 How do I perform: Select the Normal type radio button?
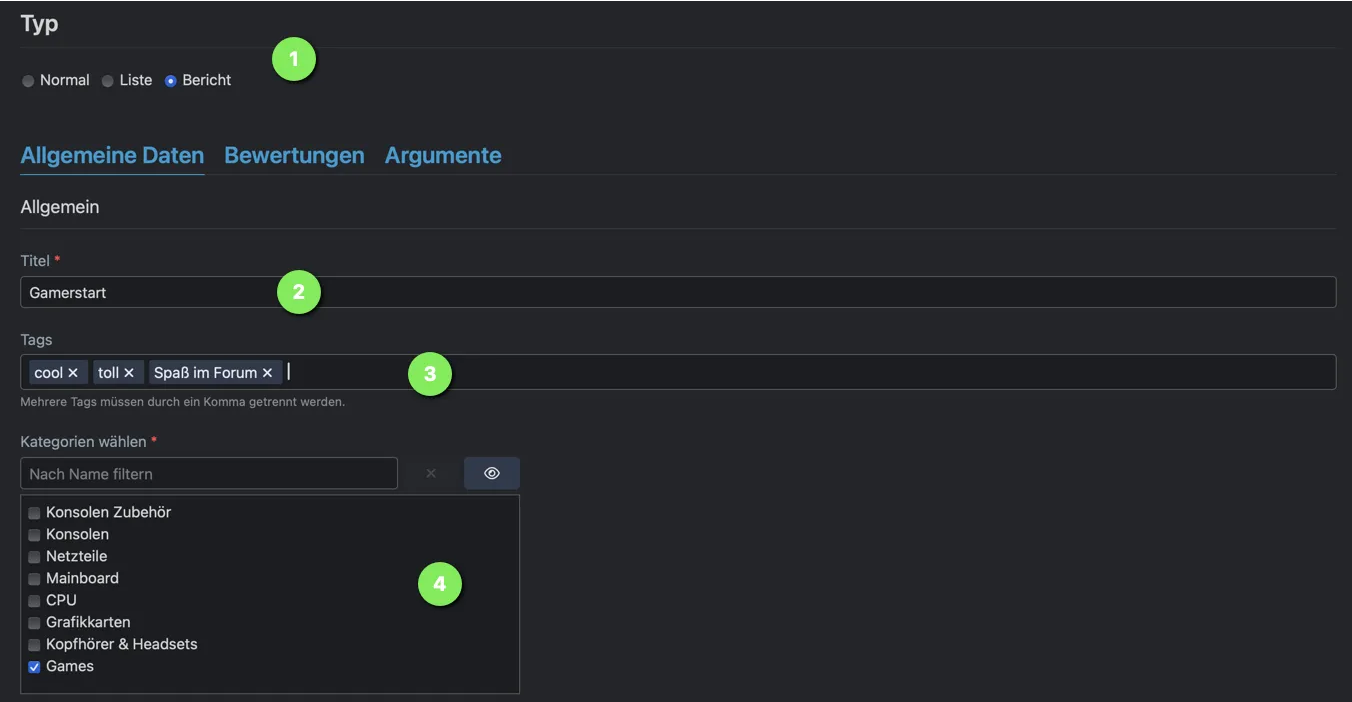tap(28, 81)
